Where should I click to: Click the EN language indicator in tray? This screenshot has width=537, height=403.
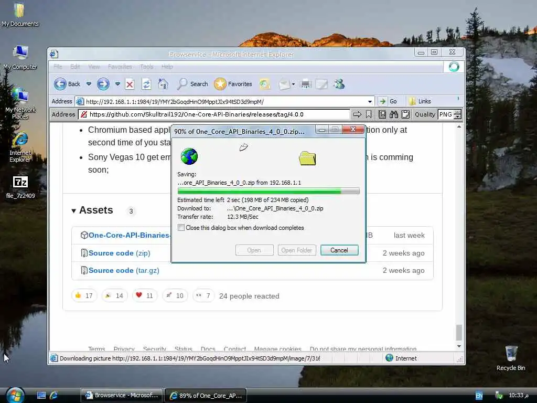[x=479, y=396]
